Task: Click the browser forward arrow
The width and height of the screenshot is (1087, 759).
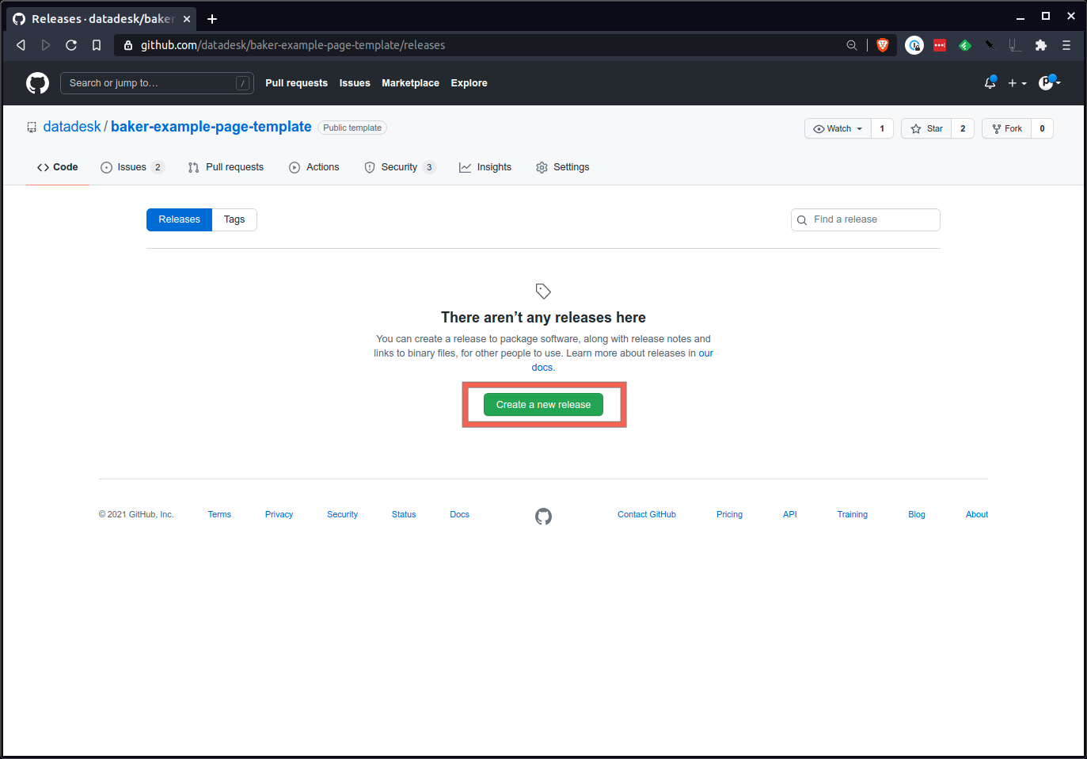Action: pyautogui.click(x=46, y=45)
